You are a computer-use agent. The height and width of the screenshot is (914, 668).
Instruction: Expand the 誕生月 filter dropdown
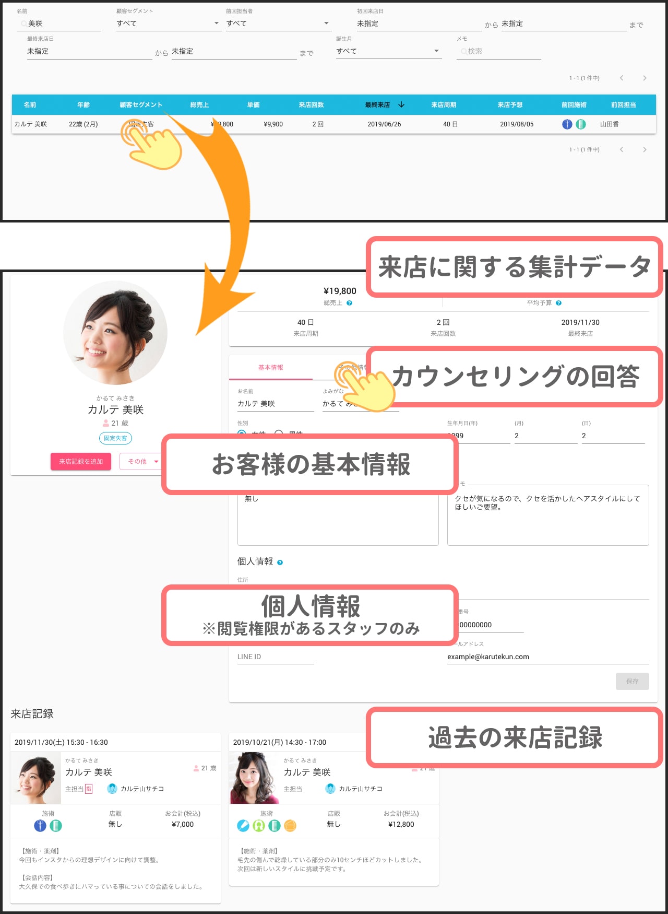[388, 51]
